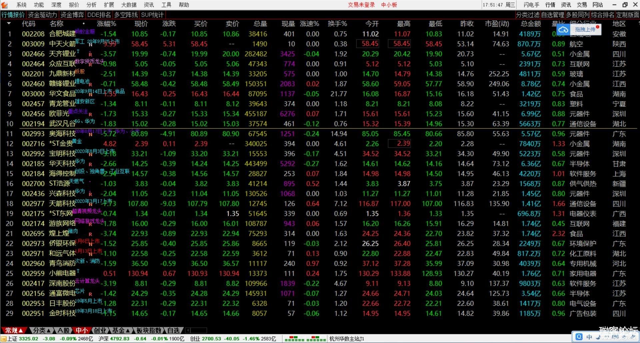Expand the 常规▲ bottom tab menu
640x343 pixels.
(14, 330)
